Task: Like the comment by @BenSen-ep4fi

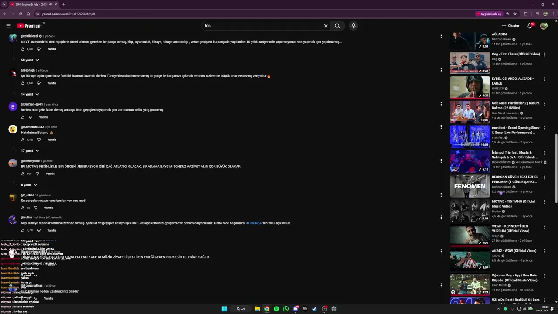Action: (23, 117)
